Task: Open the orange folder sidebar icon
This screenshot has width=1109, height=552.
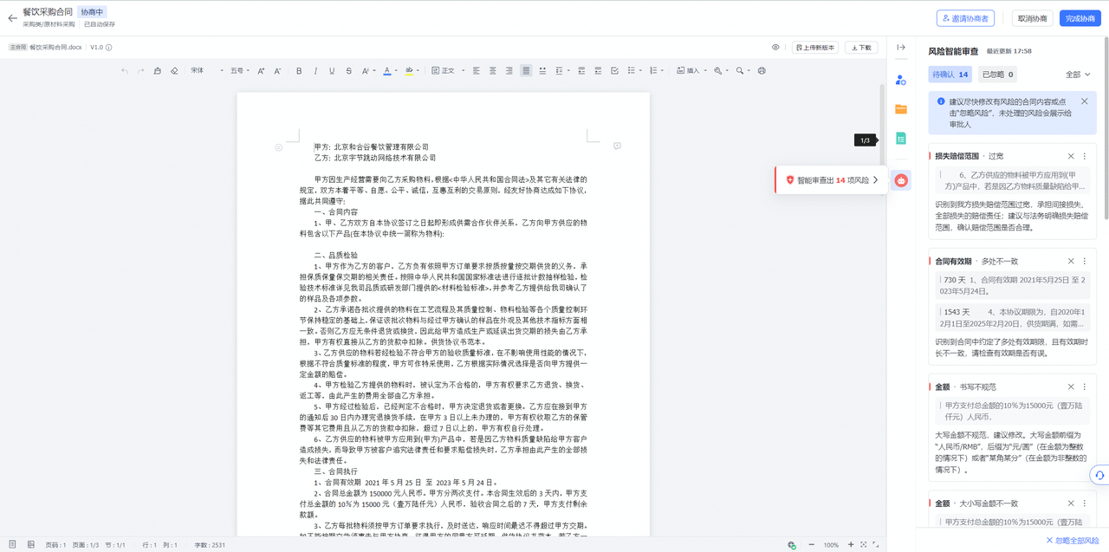Action: point(901,109)
